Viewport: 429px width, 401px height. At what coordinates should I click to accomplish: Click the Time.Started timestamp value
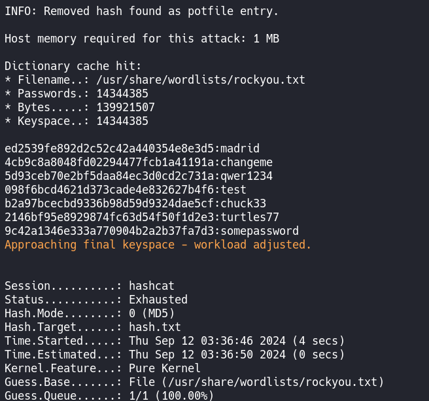[236, 341]
